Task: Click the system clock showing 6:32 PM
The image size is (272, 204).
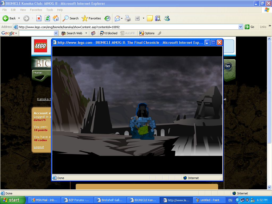Action: tap(262, 200)
